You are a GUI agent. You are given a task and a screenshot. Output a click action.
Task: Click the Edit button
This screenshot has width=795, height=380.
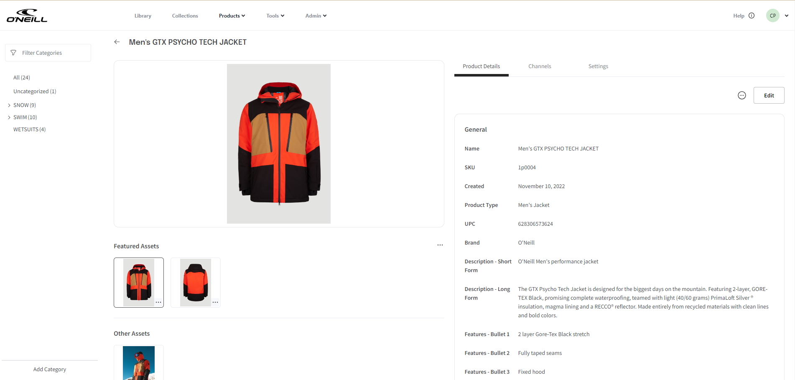click(769, 95)
